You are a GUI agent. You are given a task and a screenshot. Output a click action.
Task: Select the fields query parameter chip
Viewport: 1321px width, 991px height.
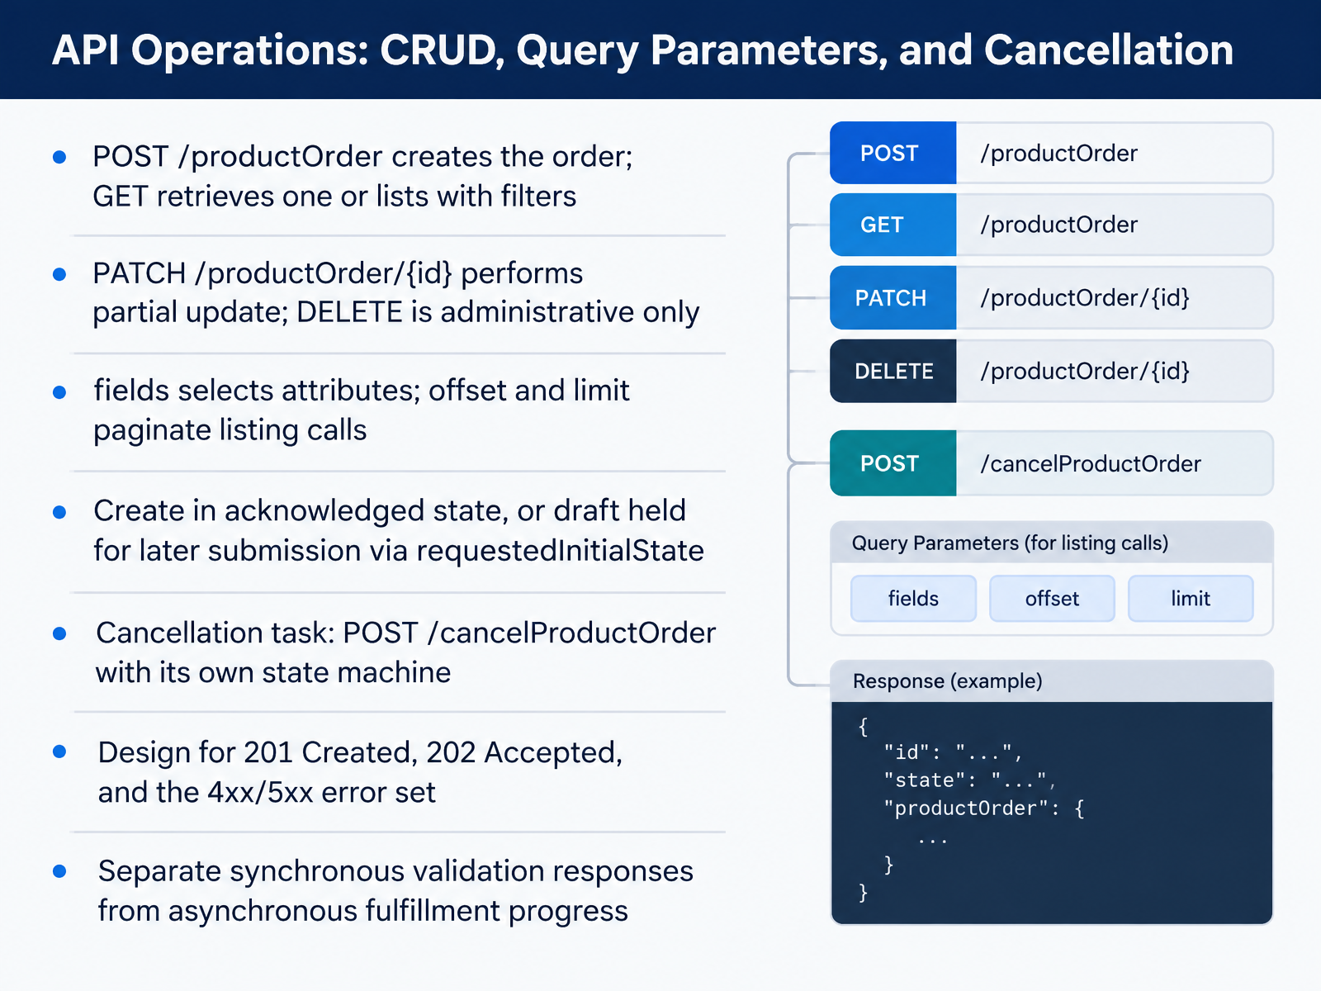pos(913,598)
